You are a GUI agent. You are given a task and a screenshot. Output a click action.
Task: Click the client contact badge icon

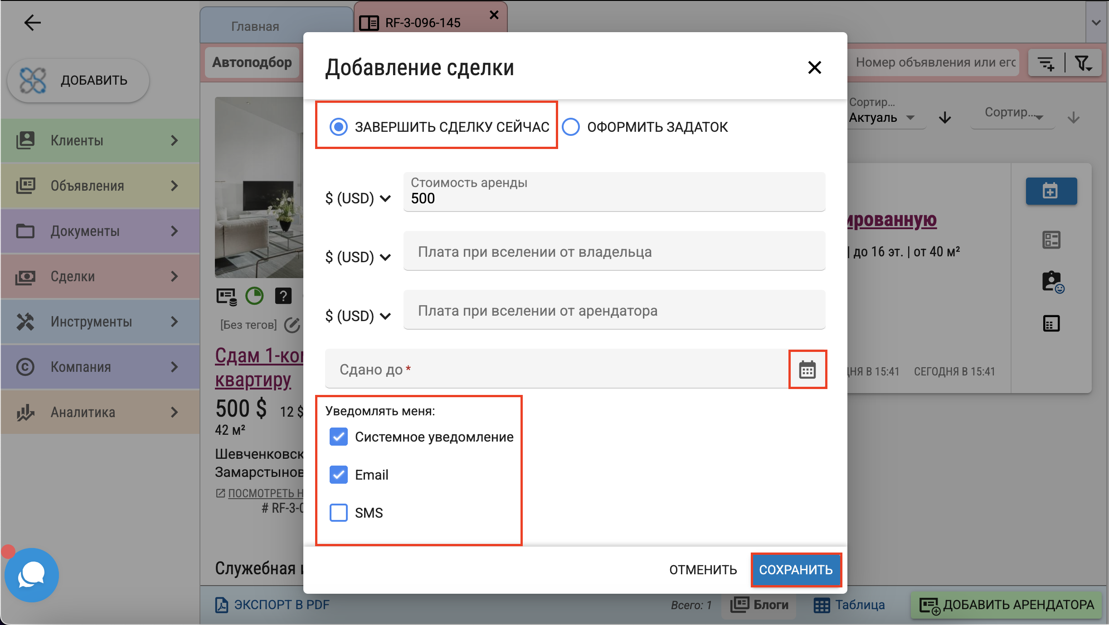coord(1052,282)
